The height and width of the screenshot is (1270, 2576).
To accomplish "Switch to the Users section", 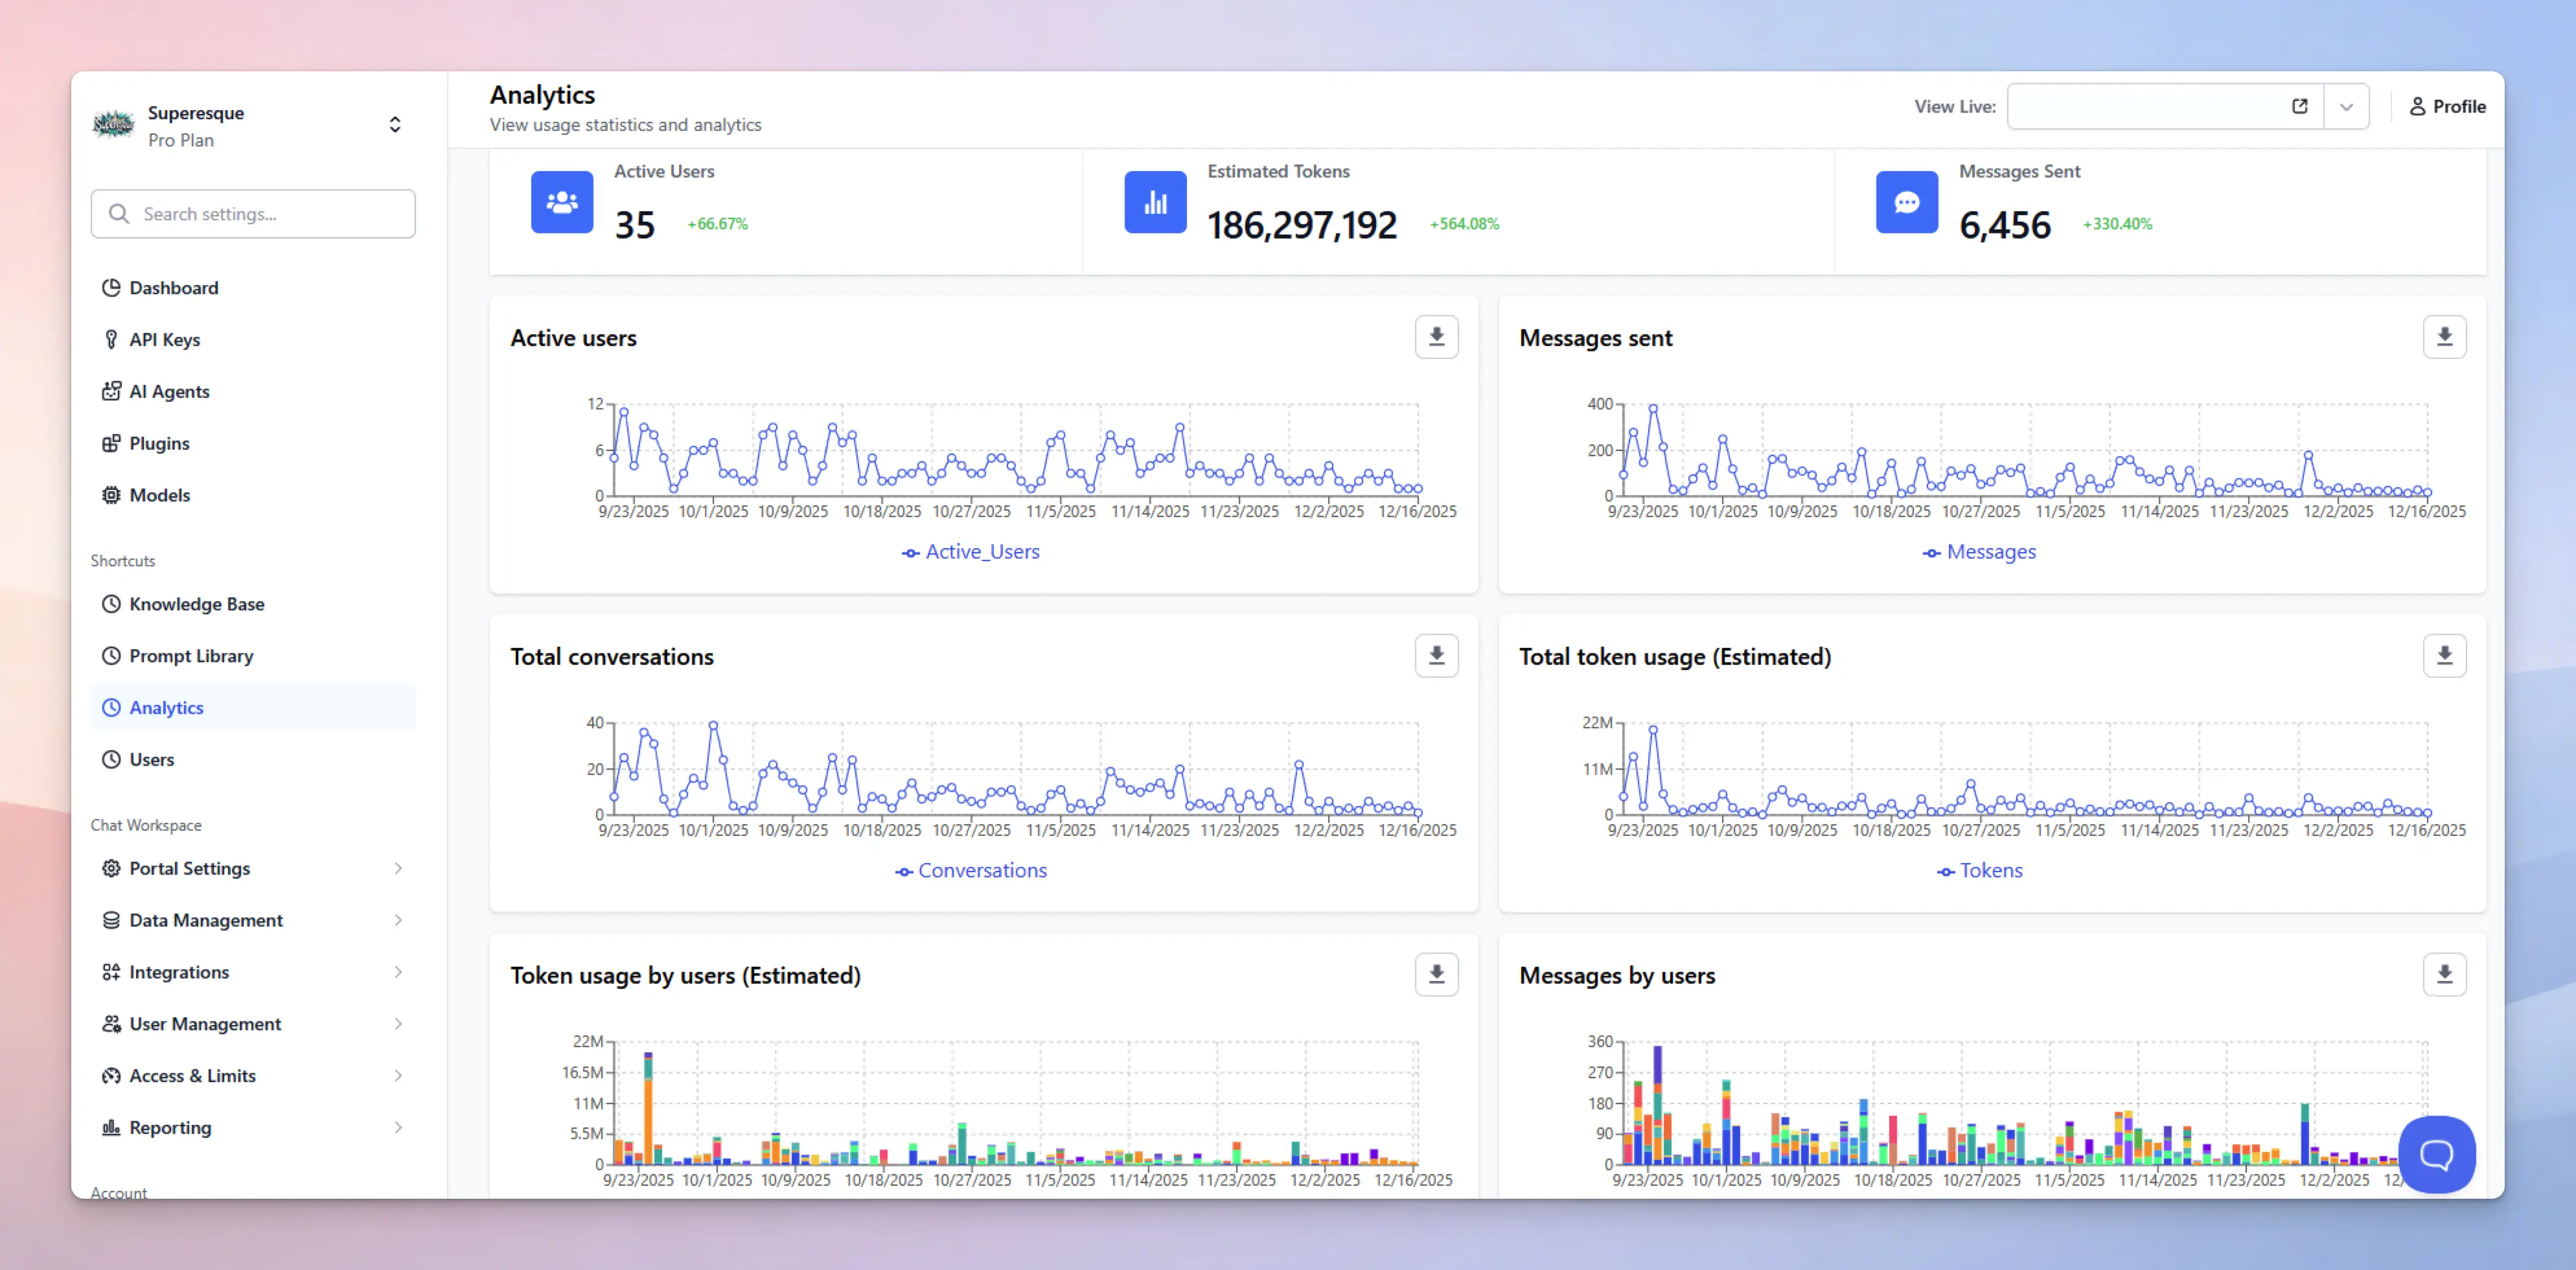I will [x=151, y=759].
